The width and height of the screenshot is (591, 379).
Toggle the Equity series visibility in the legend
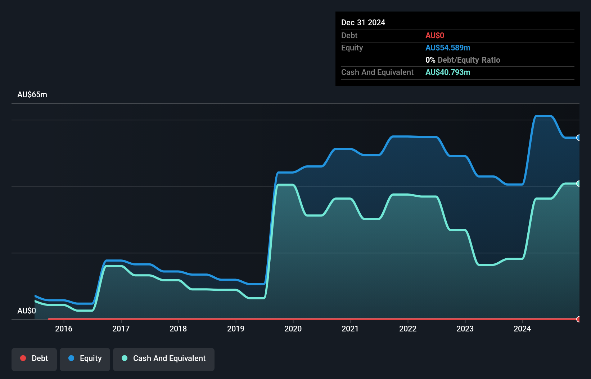click(85, 359)
